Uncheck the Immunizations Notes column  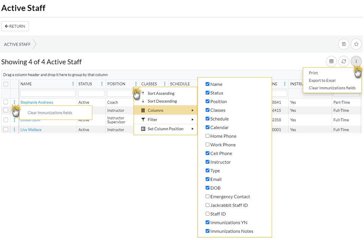click(208, 231)
